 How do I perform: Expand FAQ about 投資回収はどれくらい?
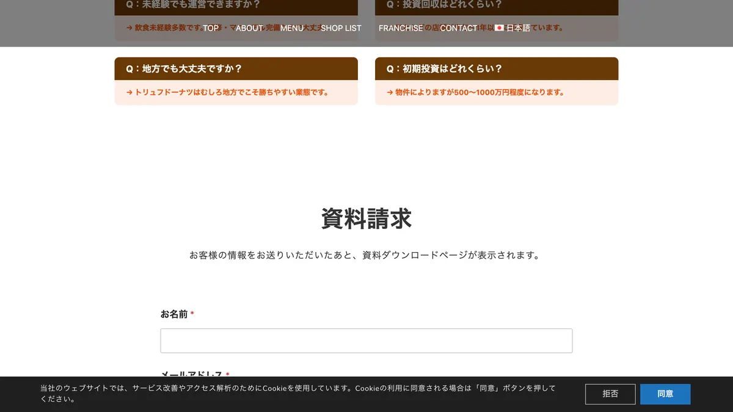click(497, 6)
